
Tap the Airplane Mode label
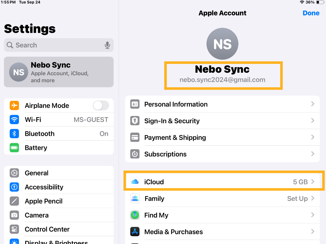(x=47, y=106)
